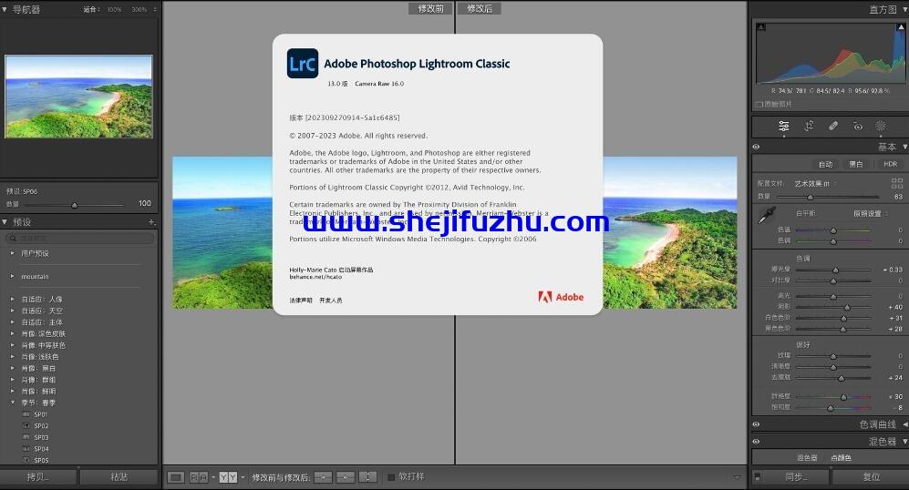Click the switch icon beside Sync button
Viewport: 909px width, 490px height.
[757, 477]
